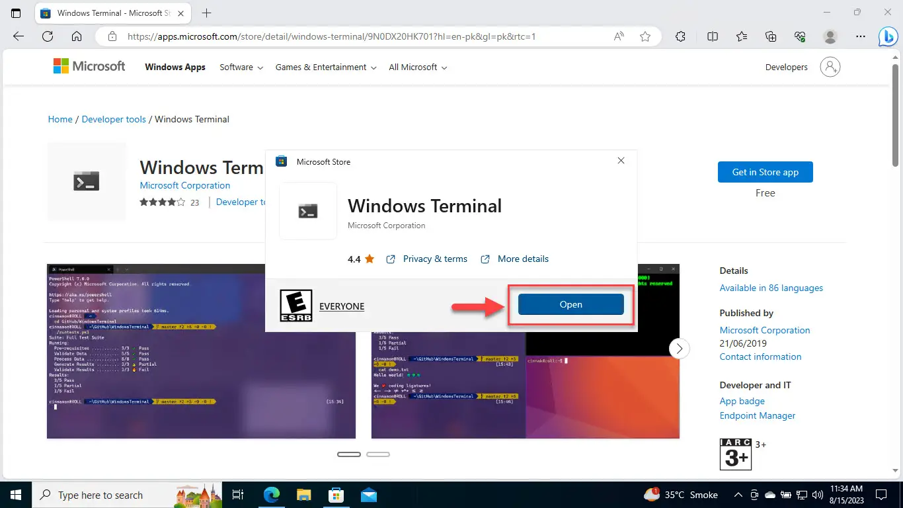
Task: Click the ESRB rating badge
Action: (x=296, y=305)
